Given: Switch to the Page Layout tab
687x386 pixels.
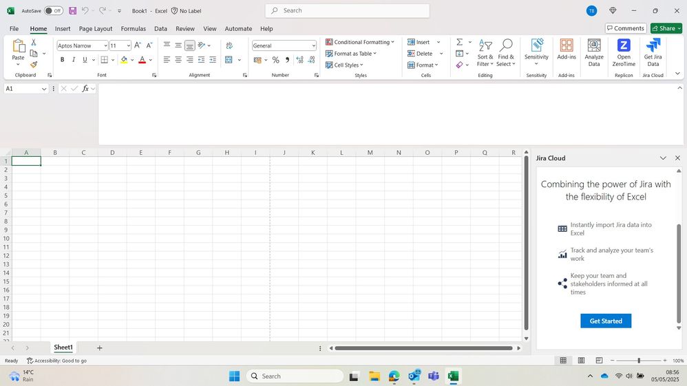Looking at the screenshot, I should [x=96, y=28].
